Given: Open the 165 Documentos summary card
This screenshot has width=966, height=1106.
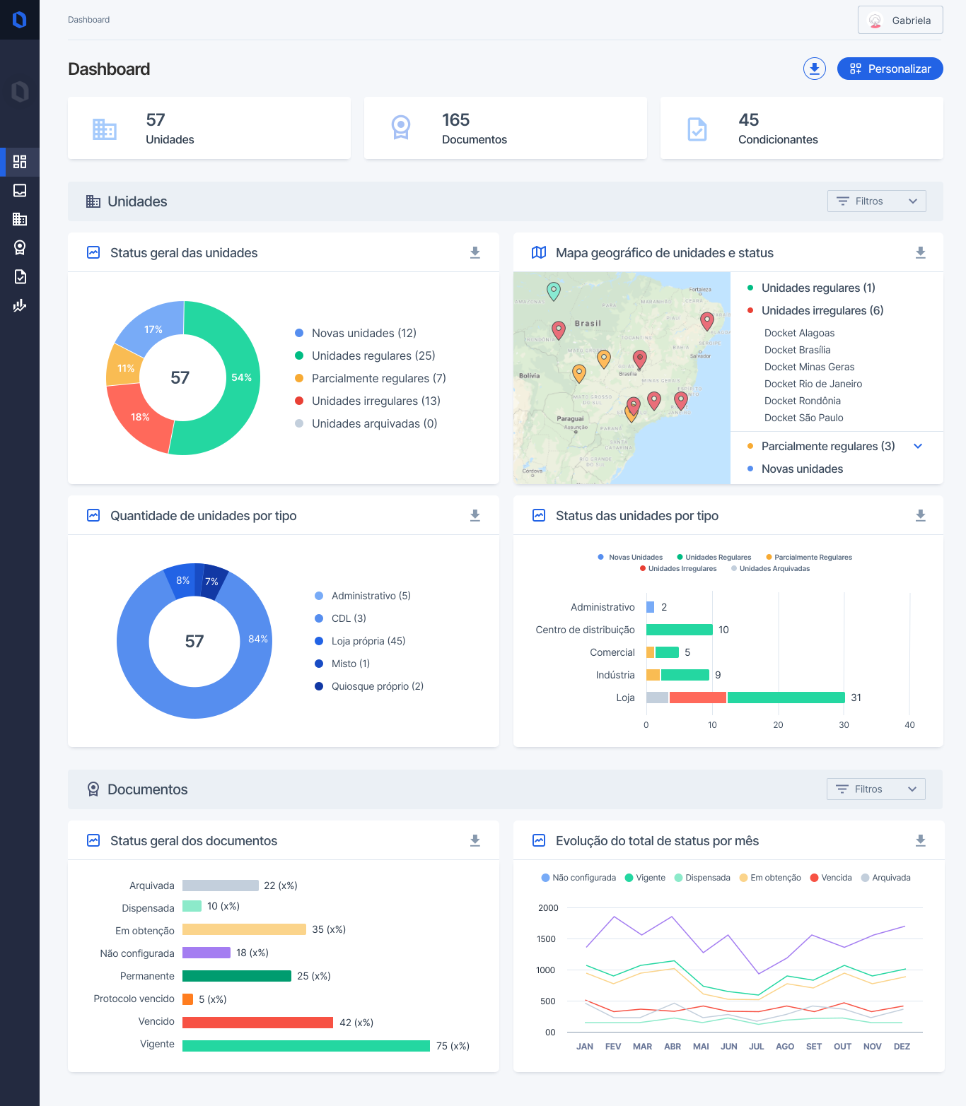Looking at the screenshot, I should pos(506,128).
